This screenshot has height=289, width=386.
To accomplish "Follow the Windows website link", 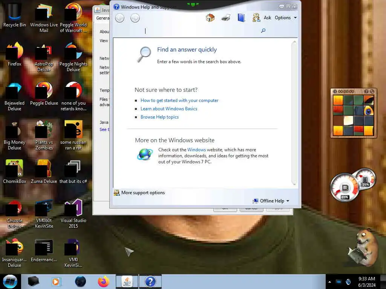I will coord(196,150).
